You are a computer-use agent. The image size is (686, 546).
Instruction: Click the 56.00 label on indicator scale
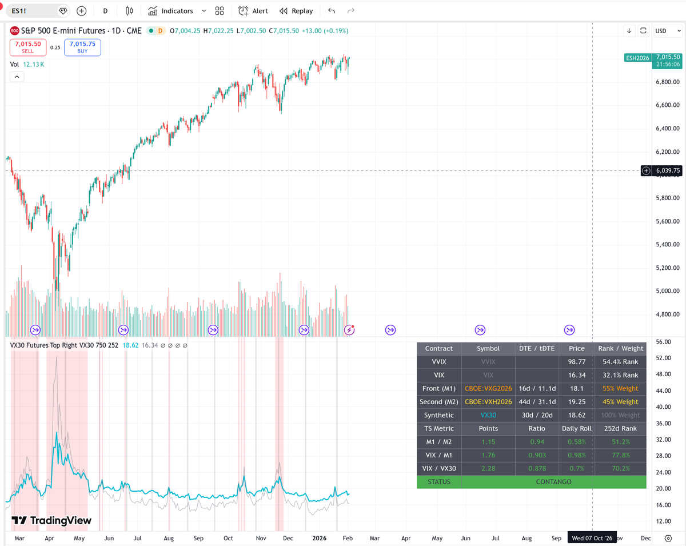point(664,342)
